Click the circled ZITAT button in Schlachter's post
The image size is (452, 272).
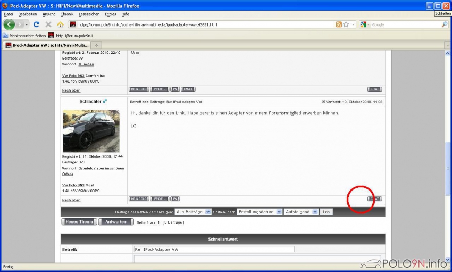(375, 199)
